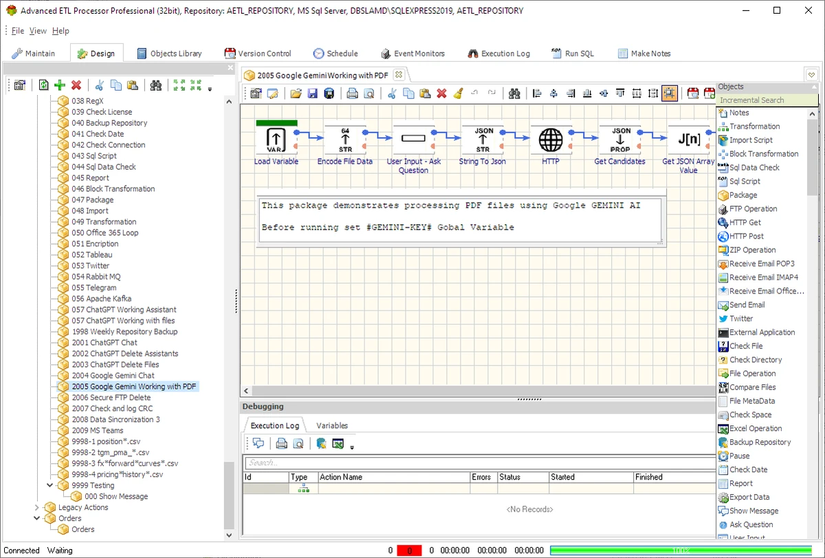Switch to the Maintain tab
Screen dimensions: 825x558
[x=34, y=54]
